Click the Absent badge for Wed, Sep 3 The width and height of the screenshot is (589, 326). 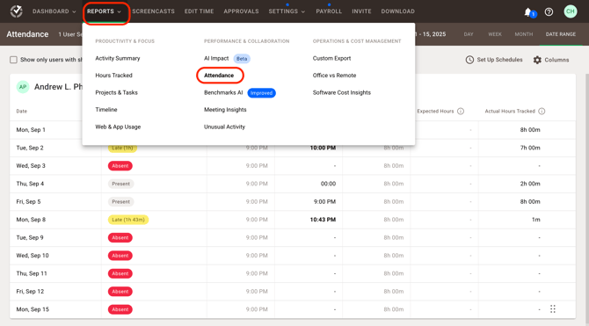click(x=120, y=166)
